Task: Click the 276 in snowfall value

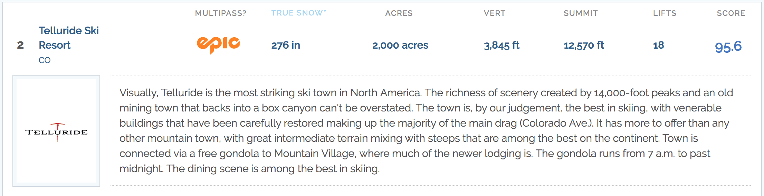Action: [286, 45]
